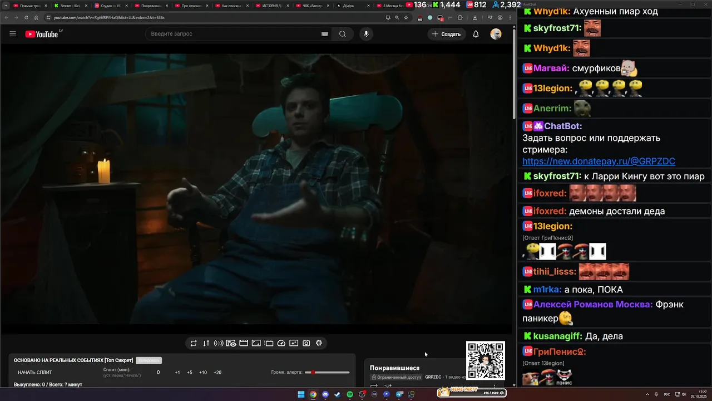Screen dimensions: 712x401
Task: Add twenty minutes with "+20" button
Action: [x=217, y=372]
